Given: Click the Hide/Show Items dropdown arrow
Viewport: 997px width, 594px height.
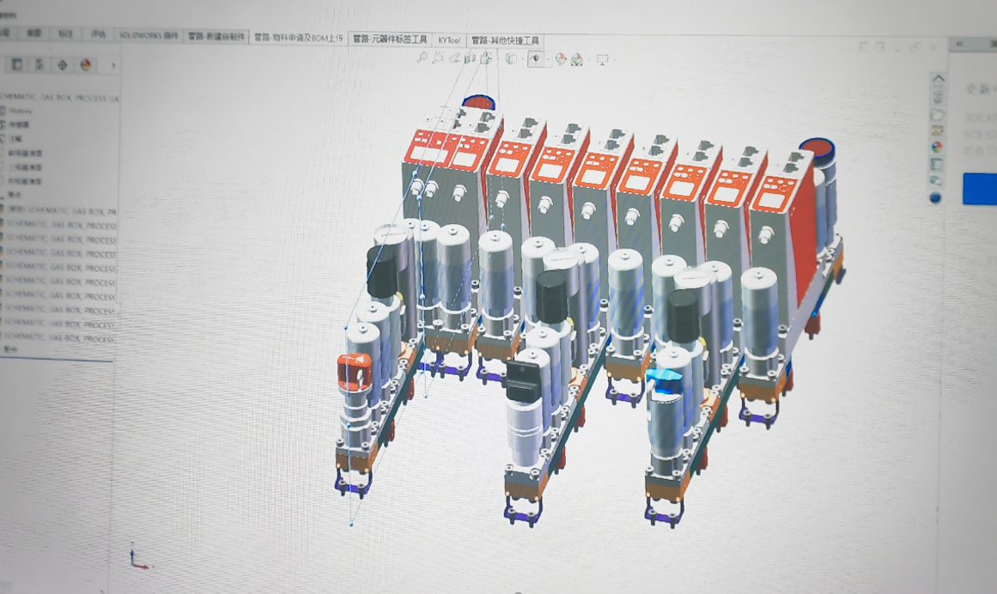Looking at the screenshot, I should (x=548, y=59).
